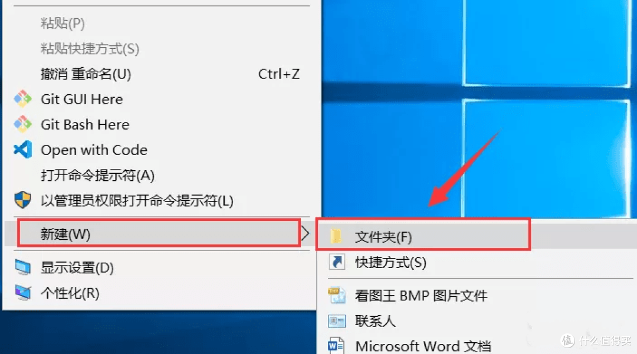Click the contact card icon beside 联系人
Viewport: 637px width, 354px height.
coord(337,321)
